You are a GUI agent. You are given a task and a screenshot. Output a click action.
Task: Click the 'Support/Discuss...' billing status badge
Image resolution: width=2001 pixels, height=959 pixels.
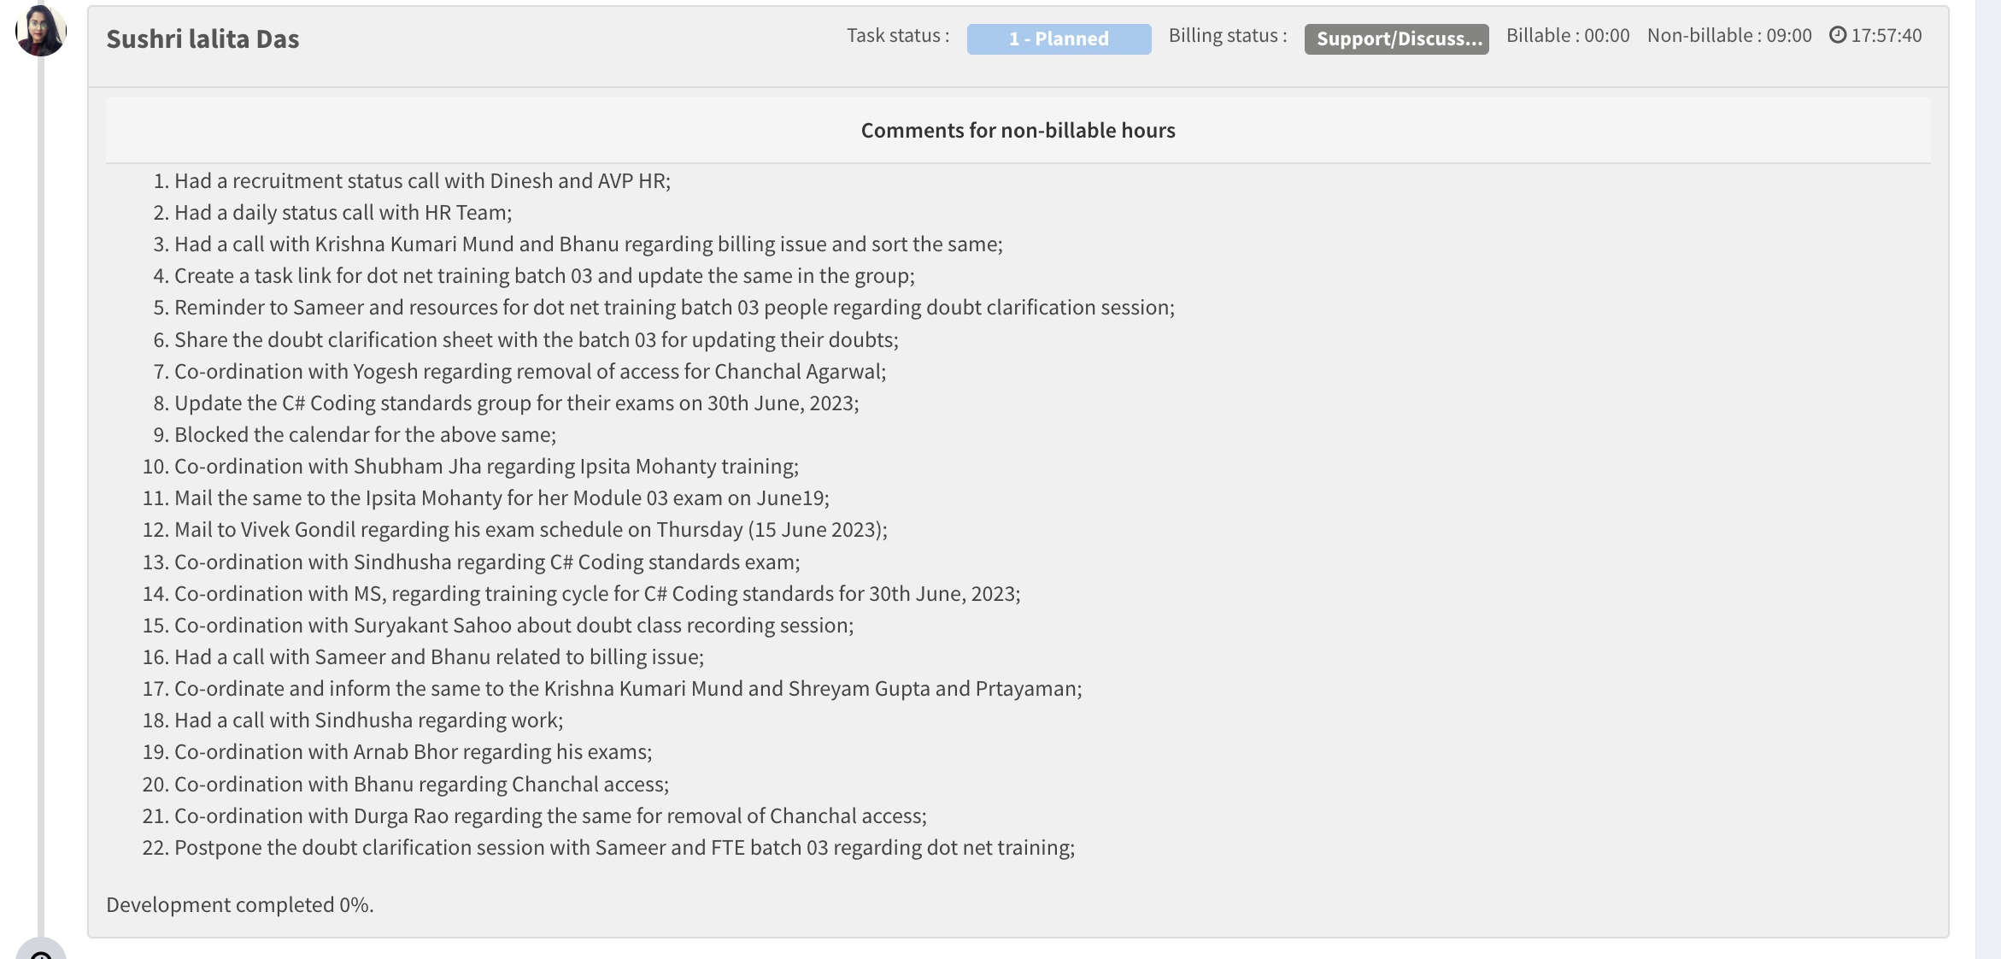click(x=1396, y=38)
